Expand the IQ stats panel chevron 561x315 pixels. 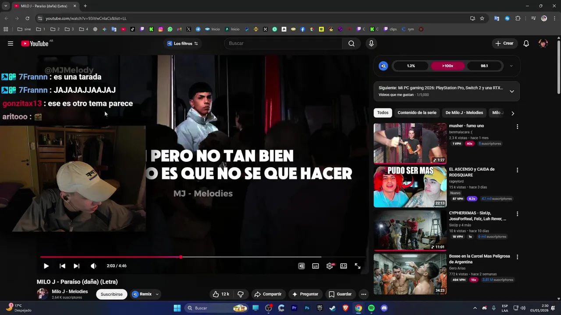(511, 66)
